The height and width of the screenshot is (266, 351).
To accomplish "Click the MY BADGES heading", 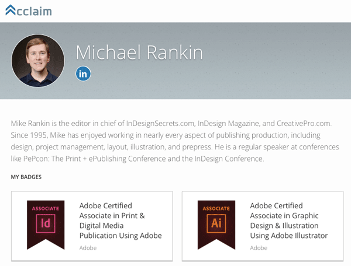I will point(26,177).
